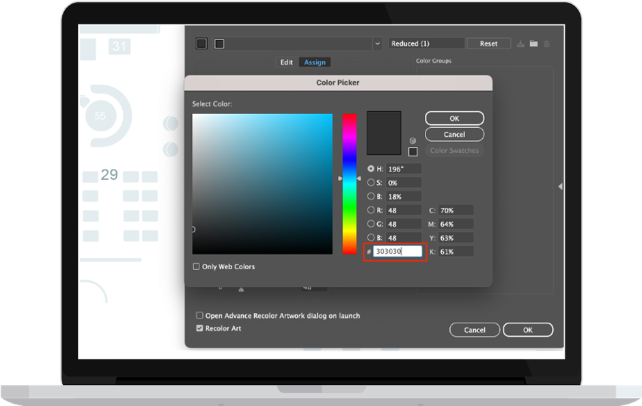Click the rainbow hue slider bar
This screenshot has width=642, height=406.
(349, 184)
